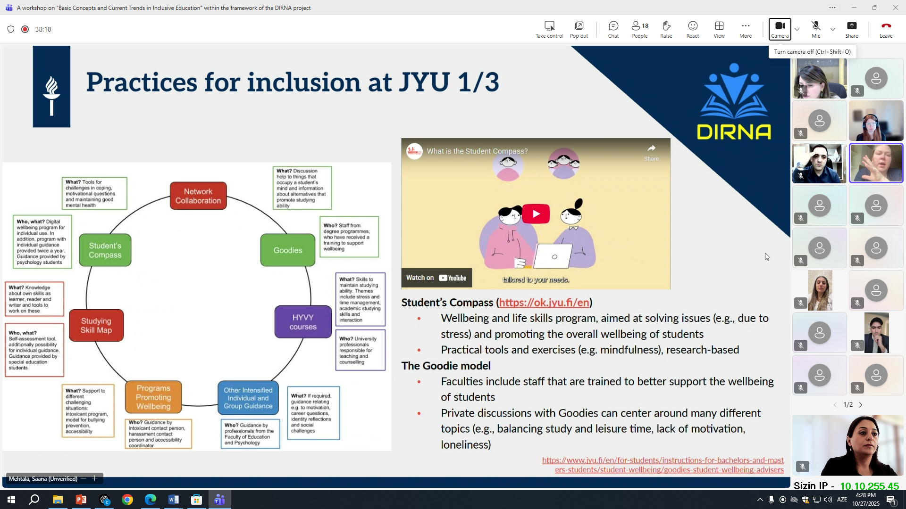Screen dimensions: 906x509
Task: Pop out the shared content
Action: tap(579, 29)
